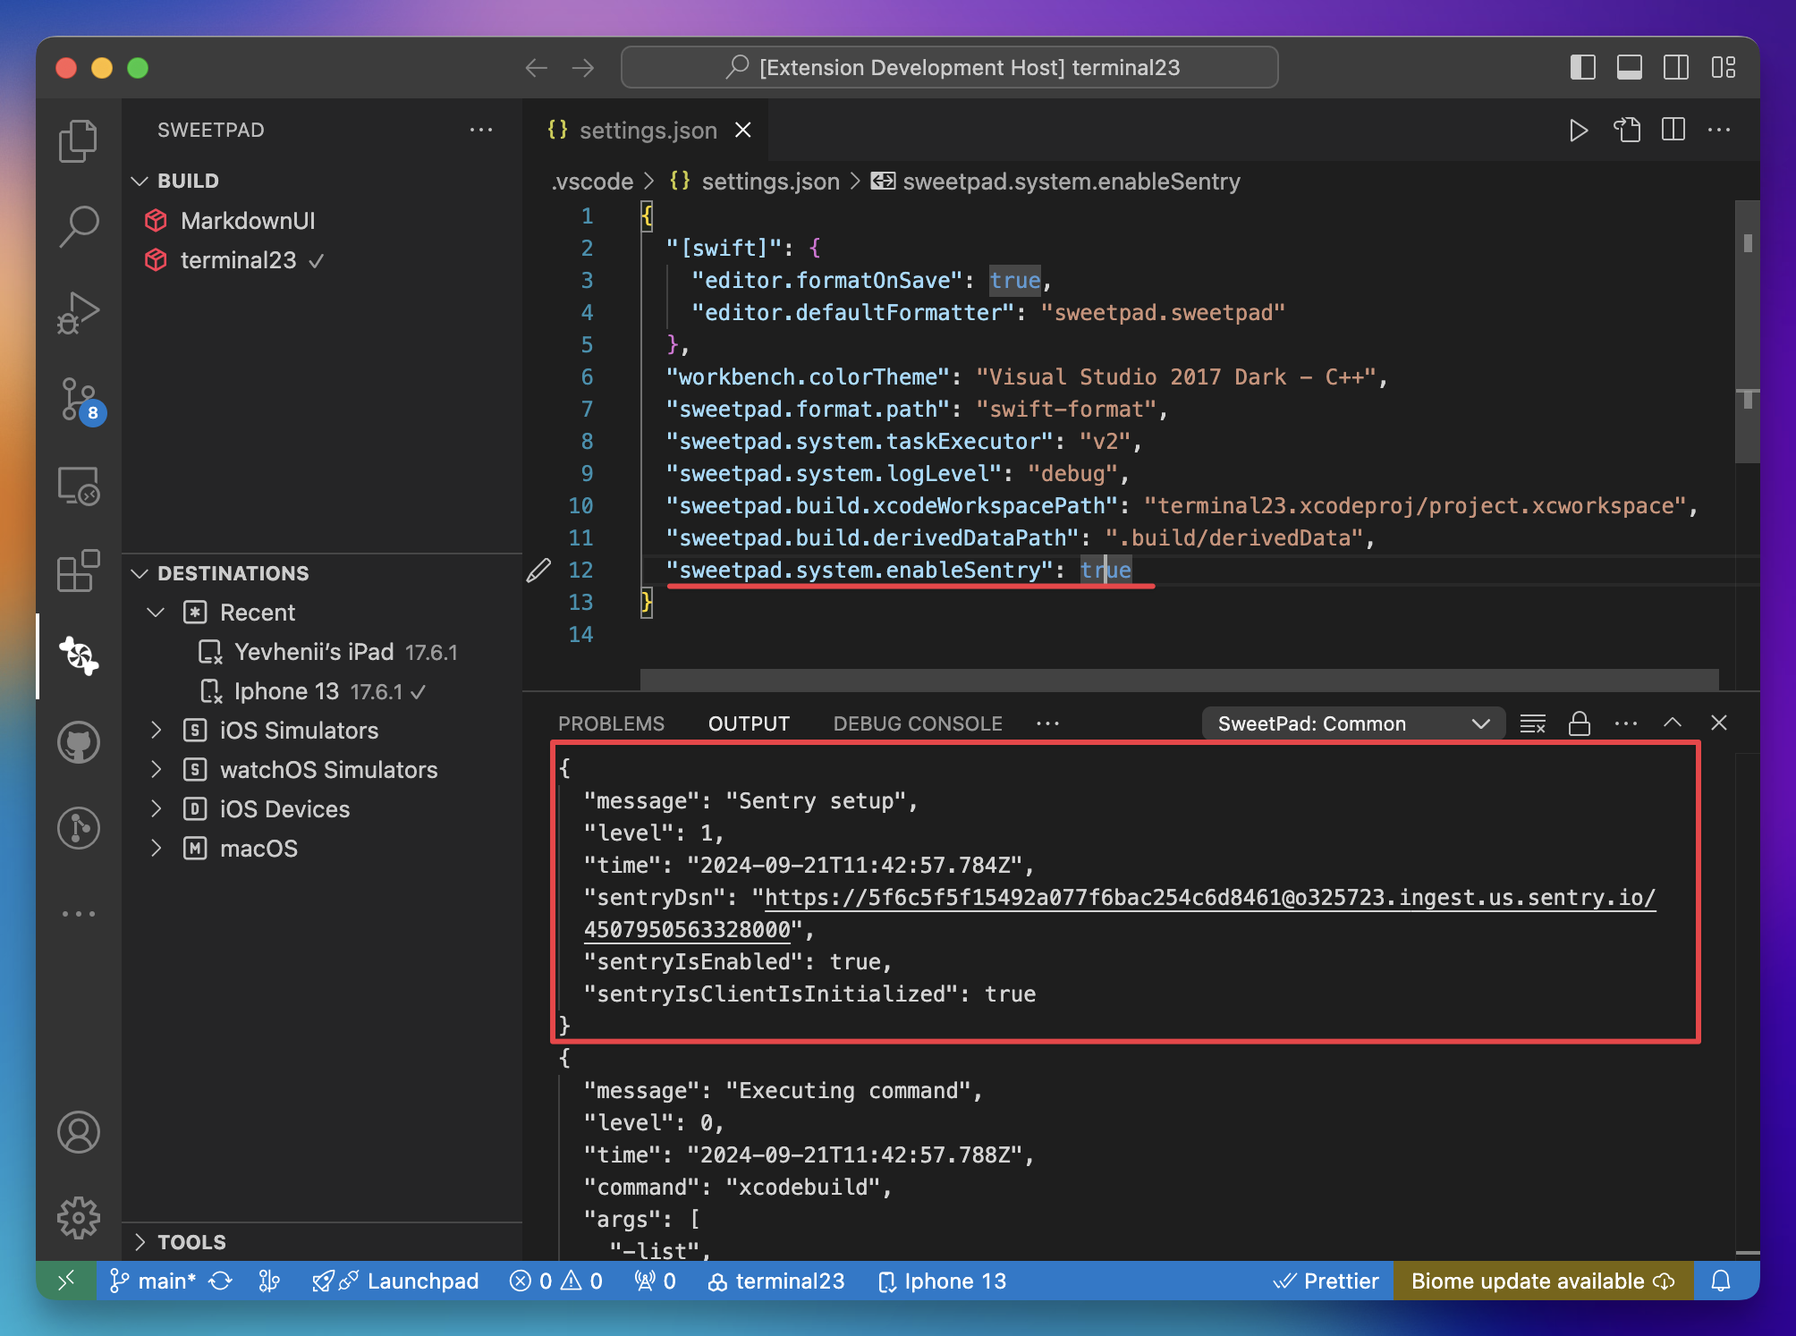This screenshot has width=1796, height=1336.
Task: Open the customize layout control
Action: tap(1724, 68)
